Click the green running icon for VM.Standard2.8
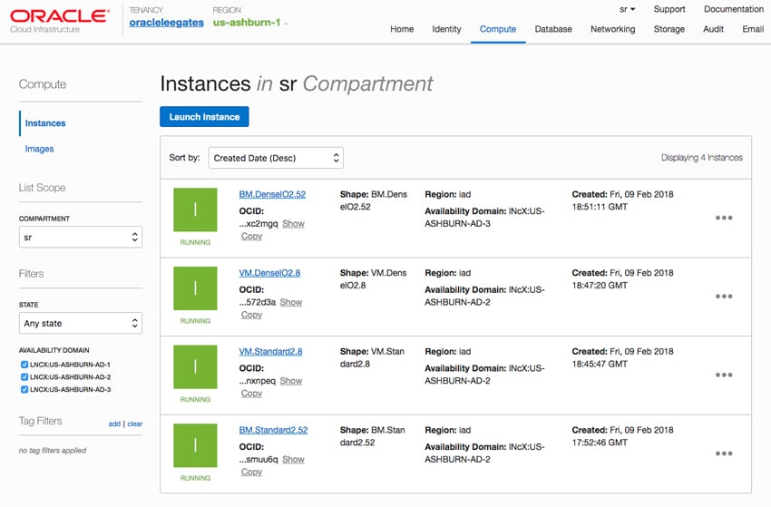Image resolution: width=771 pixels, height=507 pixels. pos(195,366)
